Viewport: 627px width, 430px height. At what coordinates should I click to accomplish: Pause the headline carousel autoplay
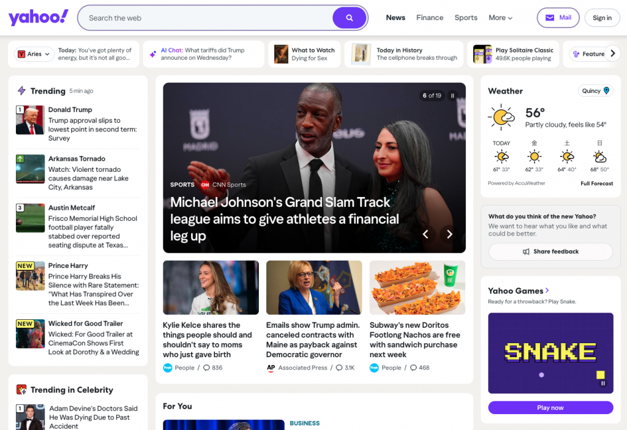(x=452, y=95)
